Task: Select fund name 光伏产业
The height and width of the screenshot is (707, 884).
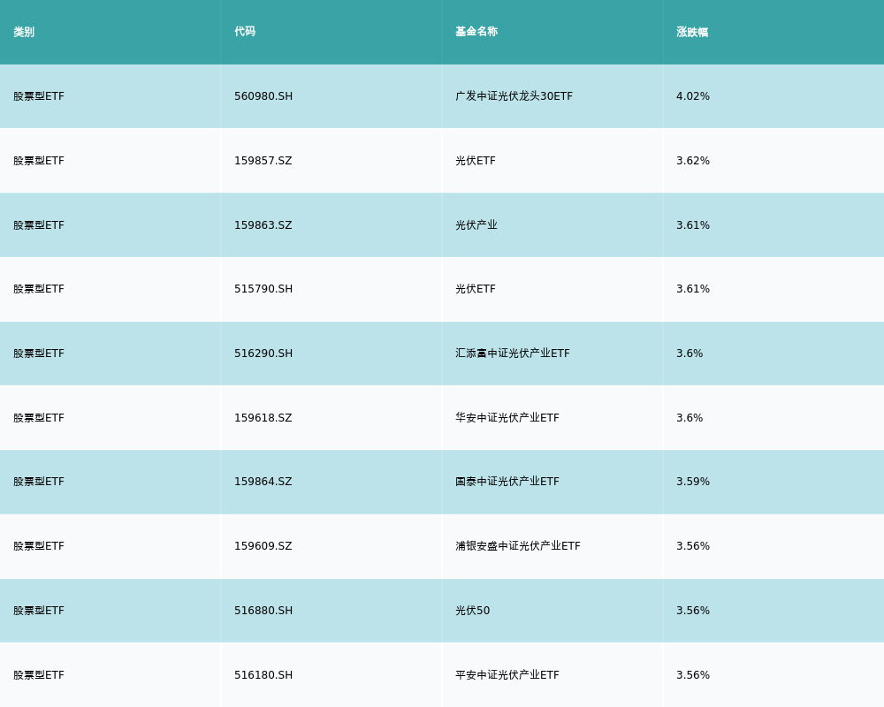Action: coord(476,225)
